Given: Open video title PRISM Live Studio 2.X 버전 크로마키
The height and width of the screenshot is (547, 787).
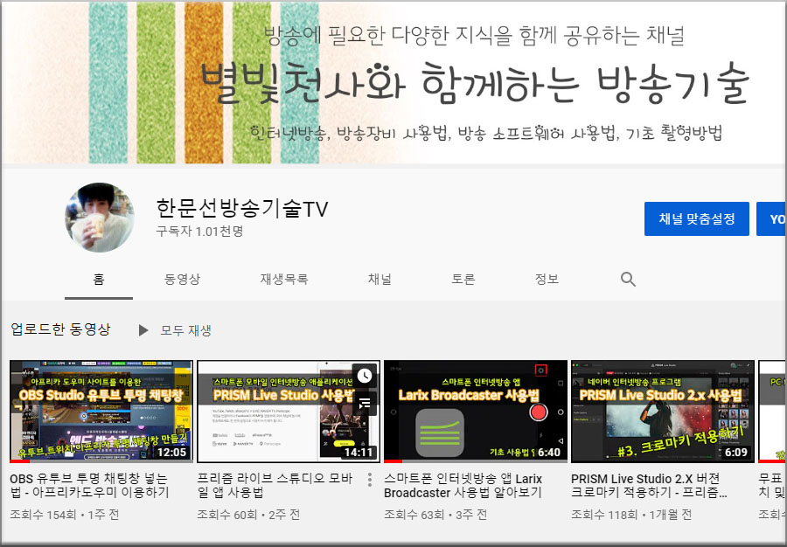Looking at the screenshot, I should 650,485.
